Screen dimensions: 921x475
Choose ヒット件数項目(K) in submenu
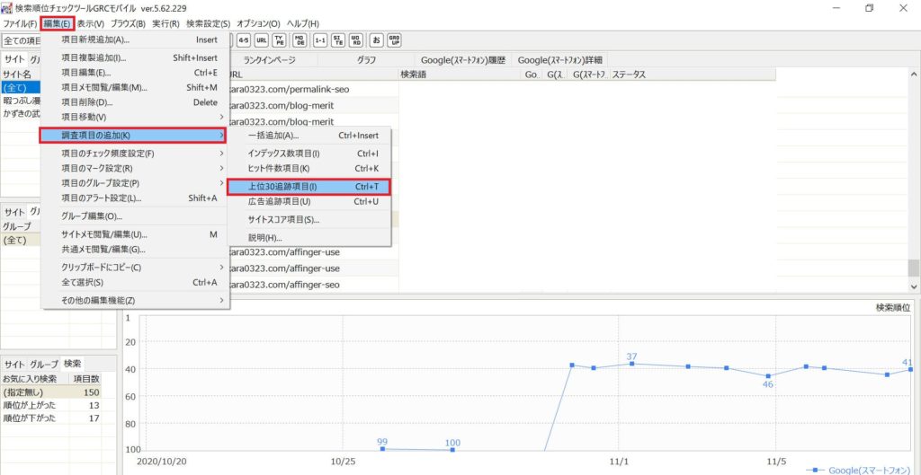tap(309, 168)
